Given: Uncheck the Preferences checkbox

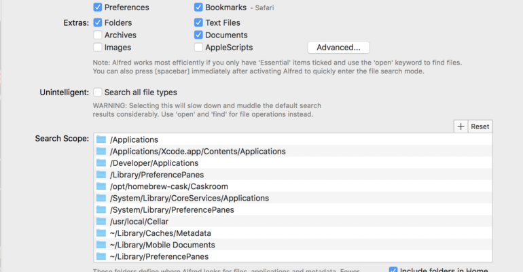Looking at the screenshot, I should (x=98, y=7).
